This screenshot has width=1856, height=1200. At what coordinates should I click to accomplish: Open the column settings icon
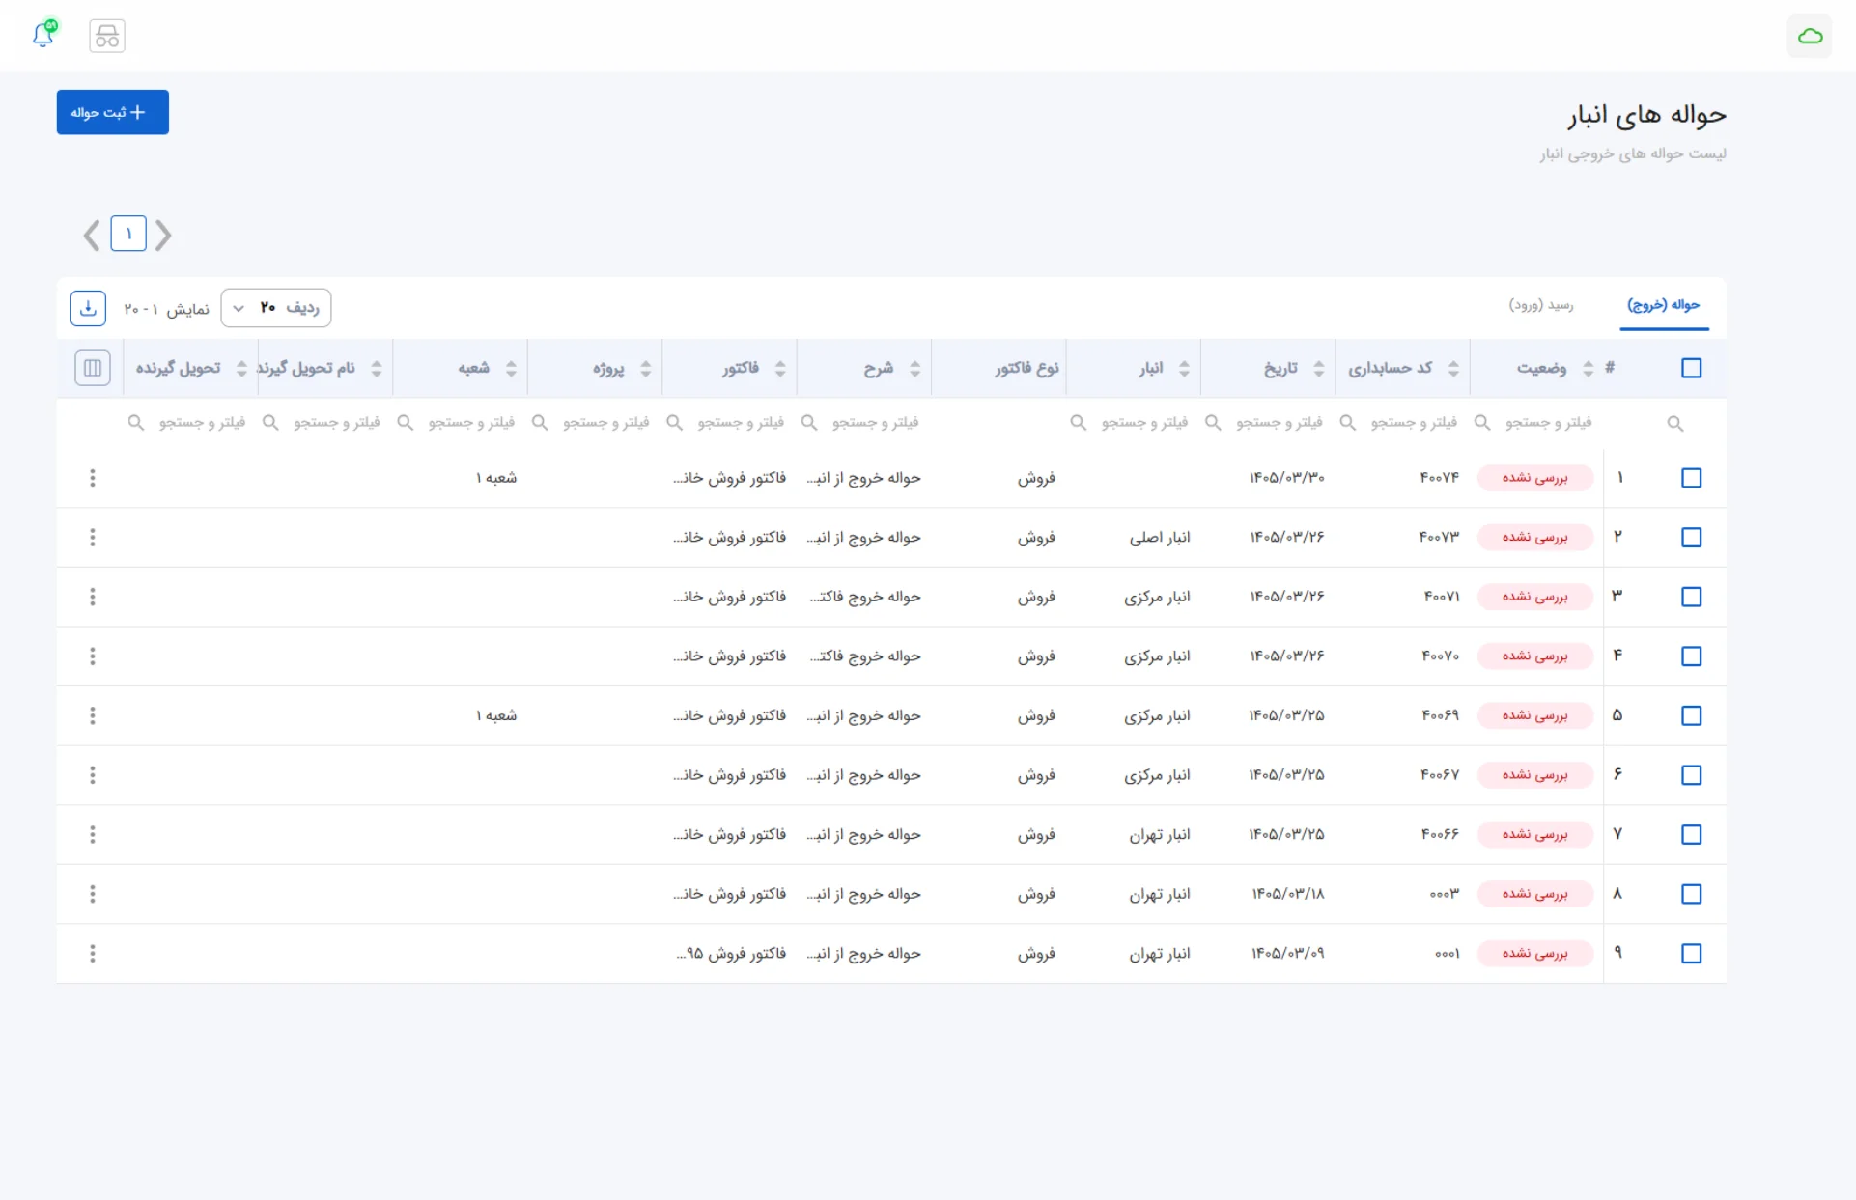(93, 368)
